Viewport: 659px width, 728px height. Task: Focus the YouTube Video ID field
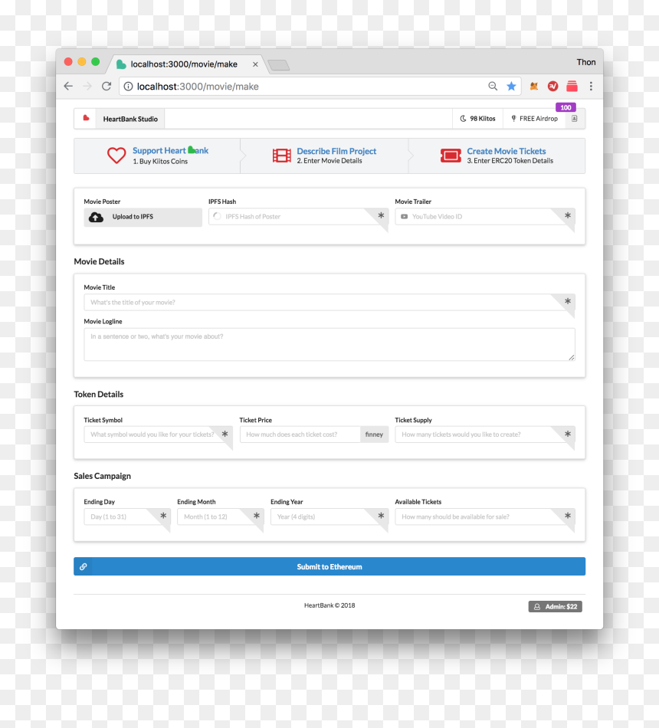pyautogui.click(x=485, y=216)
